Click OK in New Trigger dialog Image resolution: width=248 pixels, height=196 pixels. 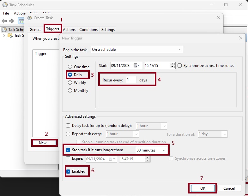(203, 188)
